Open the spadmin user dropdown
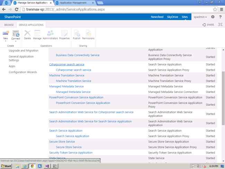This screenshot has width=225, height=169. (x=200, y=17)
